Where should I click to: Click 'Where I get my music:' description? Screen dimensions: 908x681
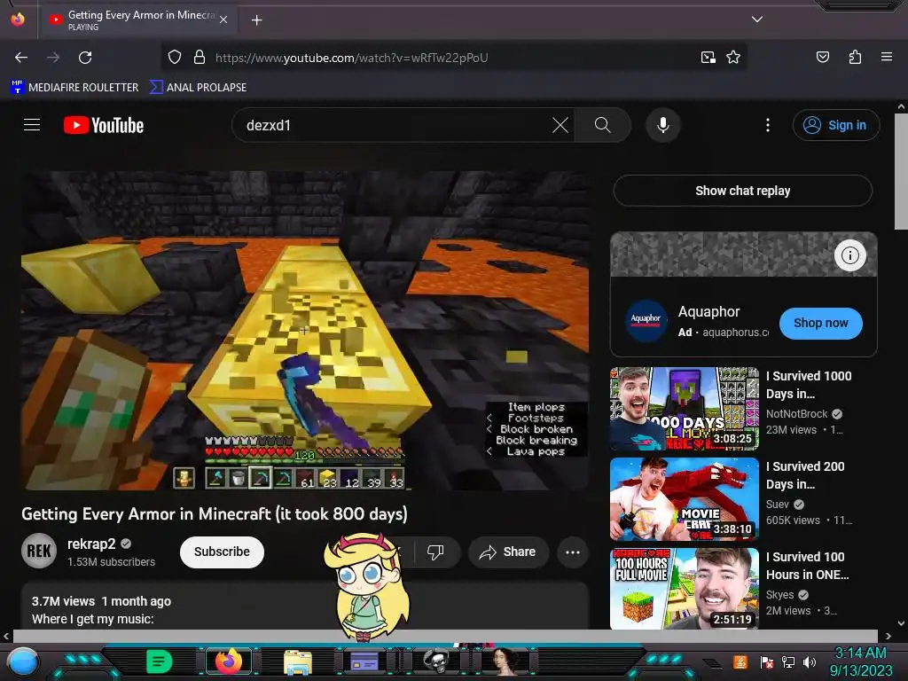click(x=92, y=619)
